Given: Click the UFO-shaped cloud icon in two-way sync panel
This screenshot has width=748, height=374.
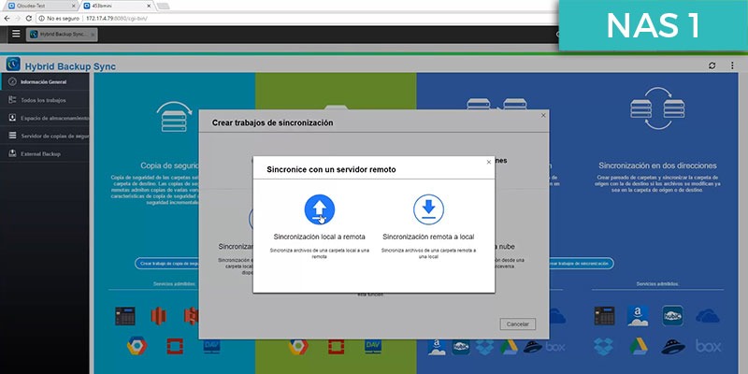Looking at the screenshot, I should (672, 346).
